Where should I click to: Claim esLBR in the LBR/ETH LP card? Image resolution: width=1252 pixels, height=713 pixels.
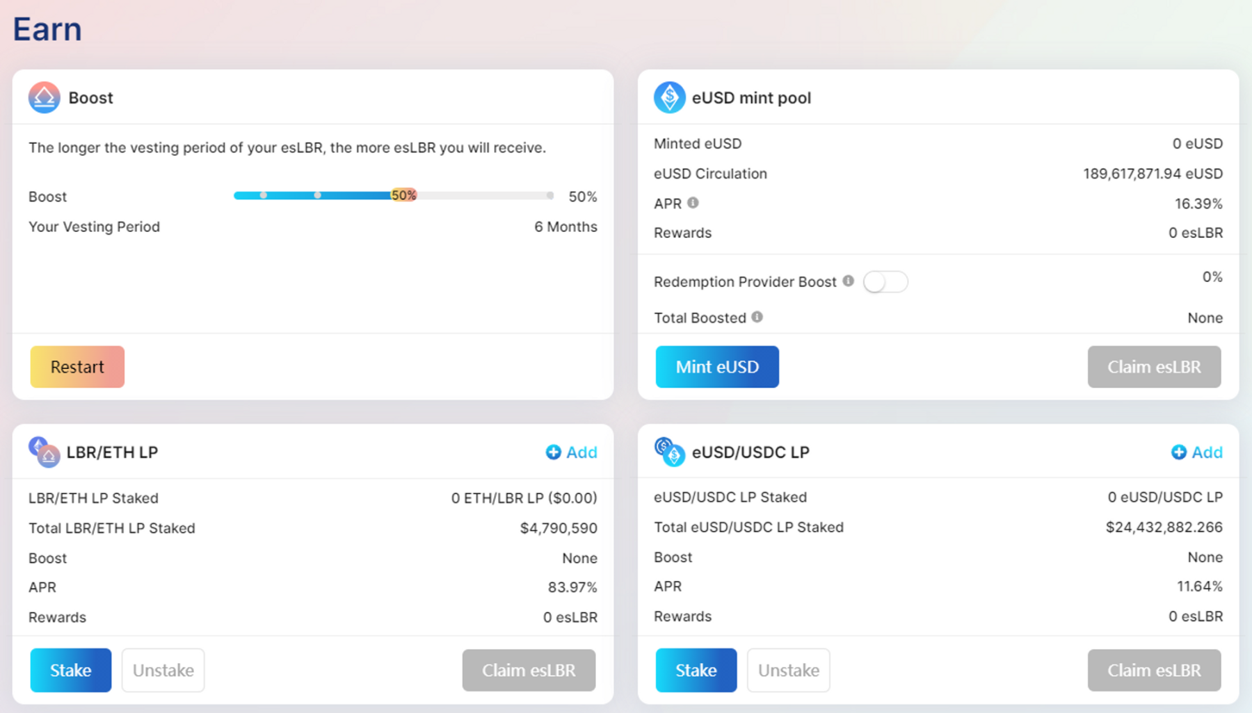tap(529, 670)
